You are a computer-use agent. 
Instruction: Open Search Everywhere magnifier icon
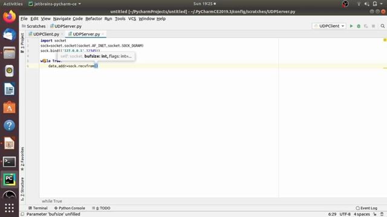tap(383, 26)
